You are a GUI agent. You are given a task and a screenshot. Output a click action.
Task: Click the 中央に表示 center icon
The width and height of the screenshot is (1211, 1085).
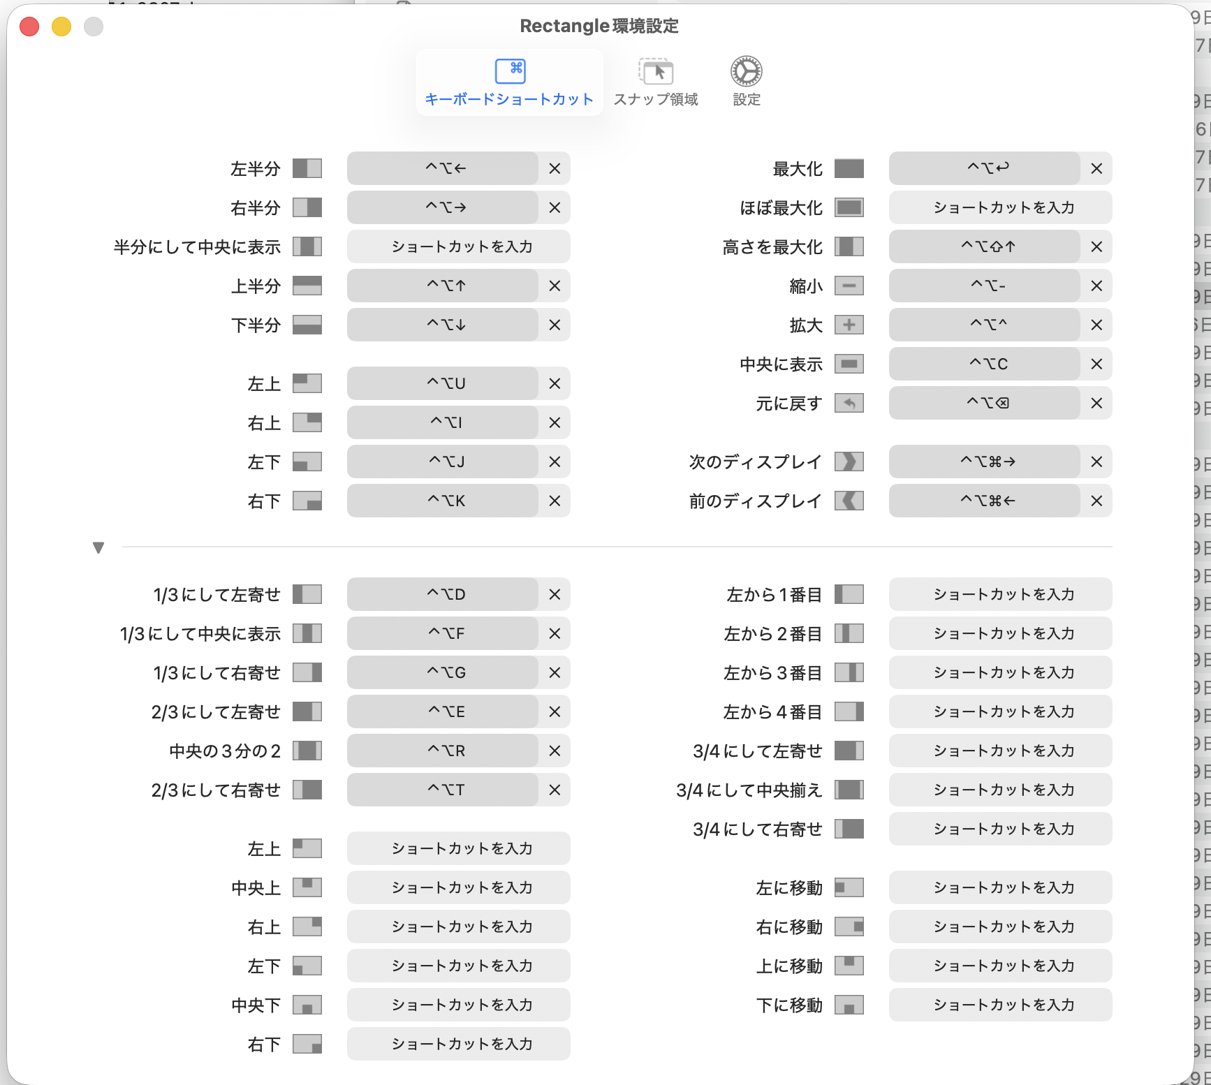(849, 364)
